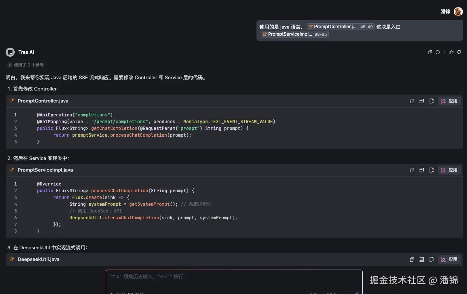Viewport: 467px width, 294px height.
Task: Click the Java icon beside PromptServiceImpl.java header
Action: [12, 170]
